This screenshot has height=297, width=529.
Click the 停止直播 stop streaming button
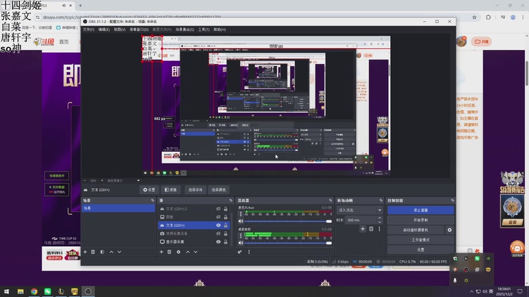click(421, 210)
